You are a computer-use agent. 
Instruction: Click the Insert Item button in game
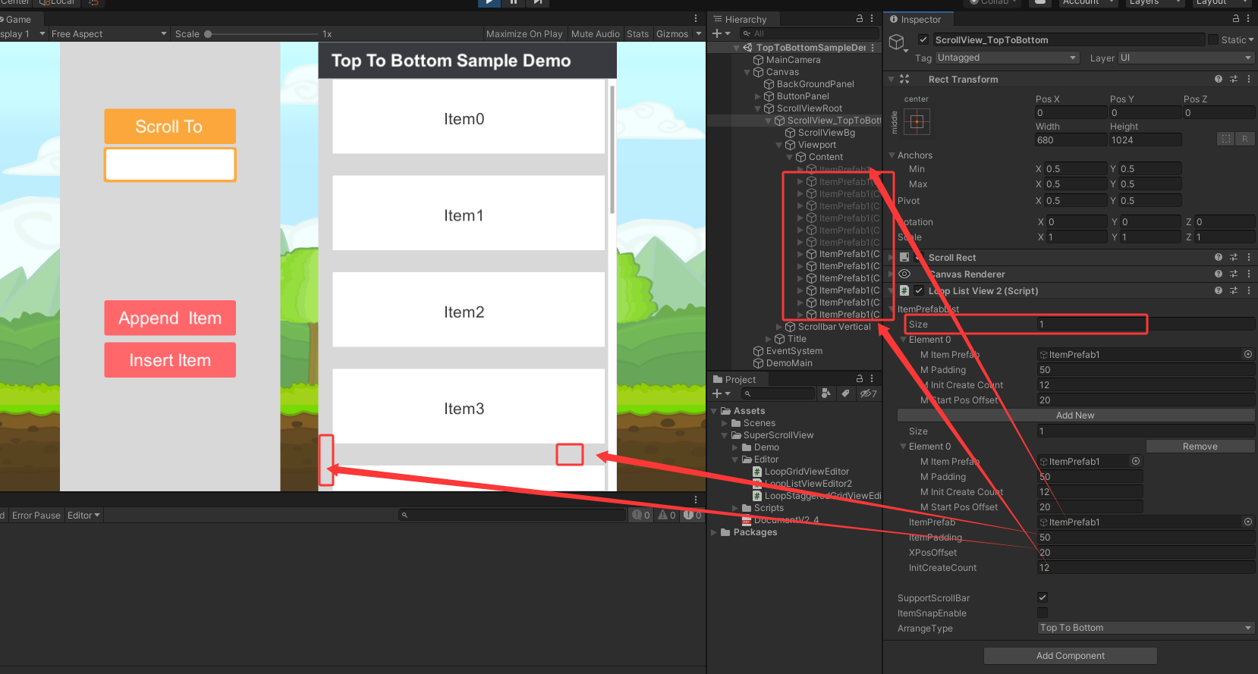[x=170, y=360]
